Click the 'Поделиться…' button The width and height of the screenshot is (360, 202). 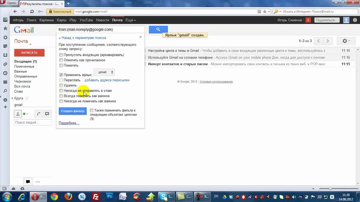point(327,20)
